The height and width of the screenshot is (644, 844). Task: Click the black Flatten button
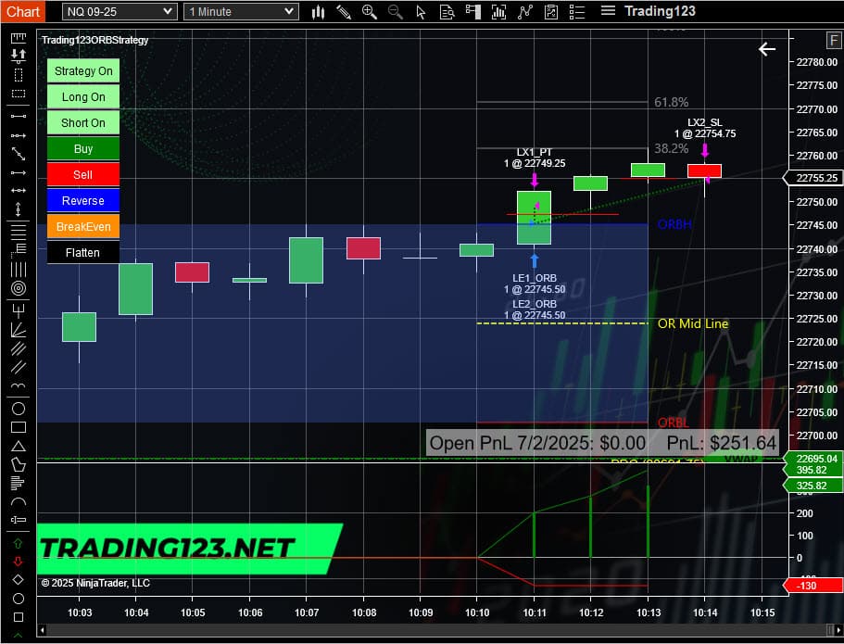(83, 253)
